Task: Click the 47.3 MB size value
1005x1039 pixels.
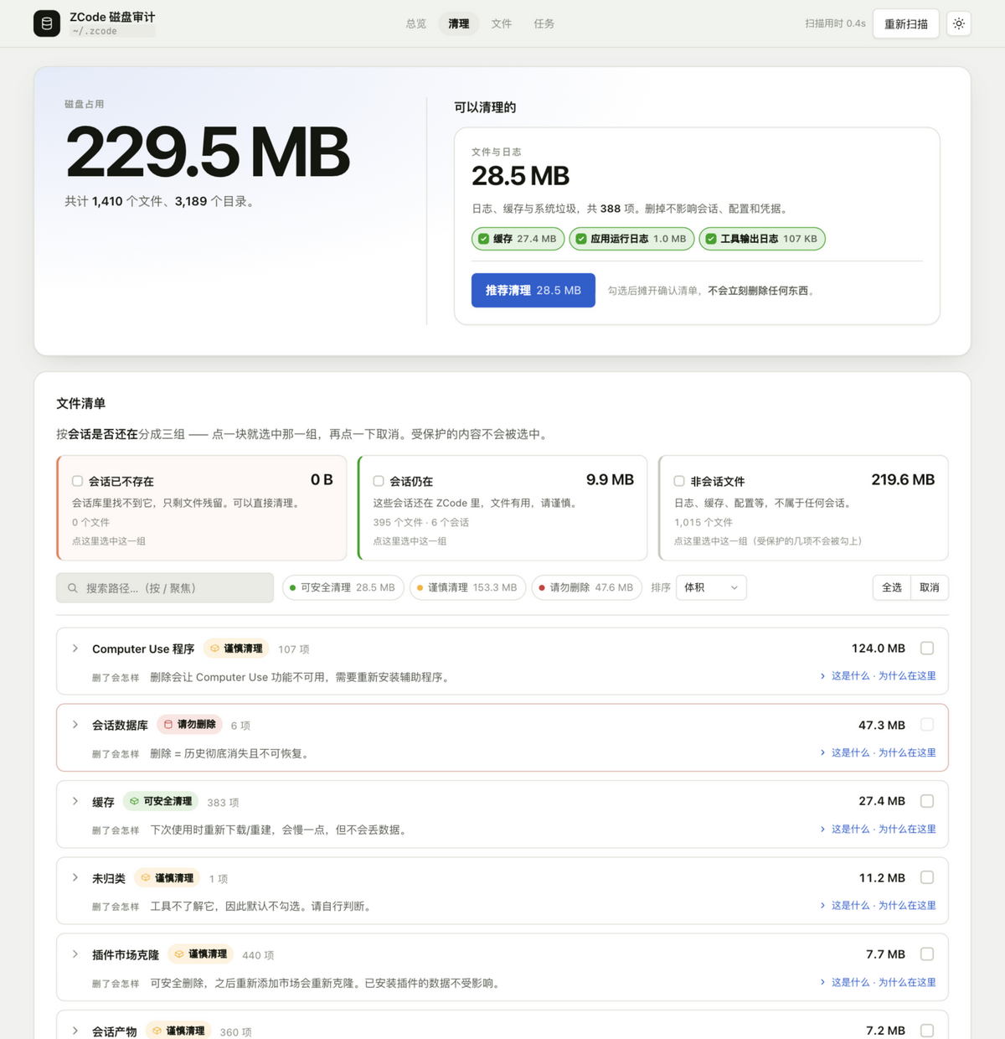Action: click(882, 725)
